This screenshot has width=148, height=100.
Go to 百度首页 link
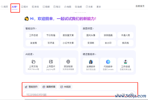[x=140, y=6]
